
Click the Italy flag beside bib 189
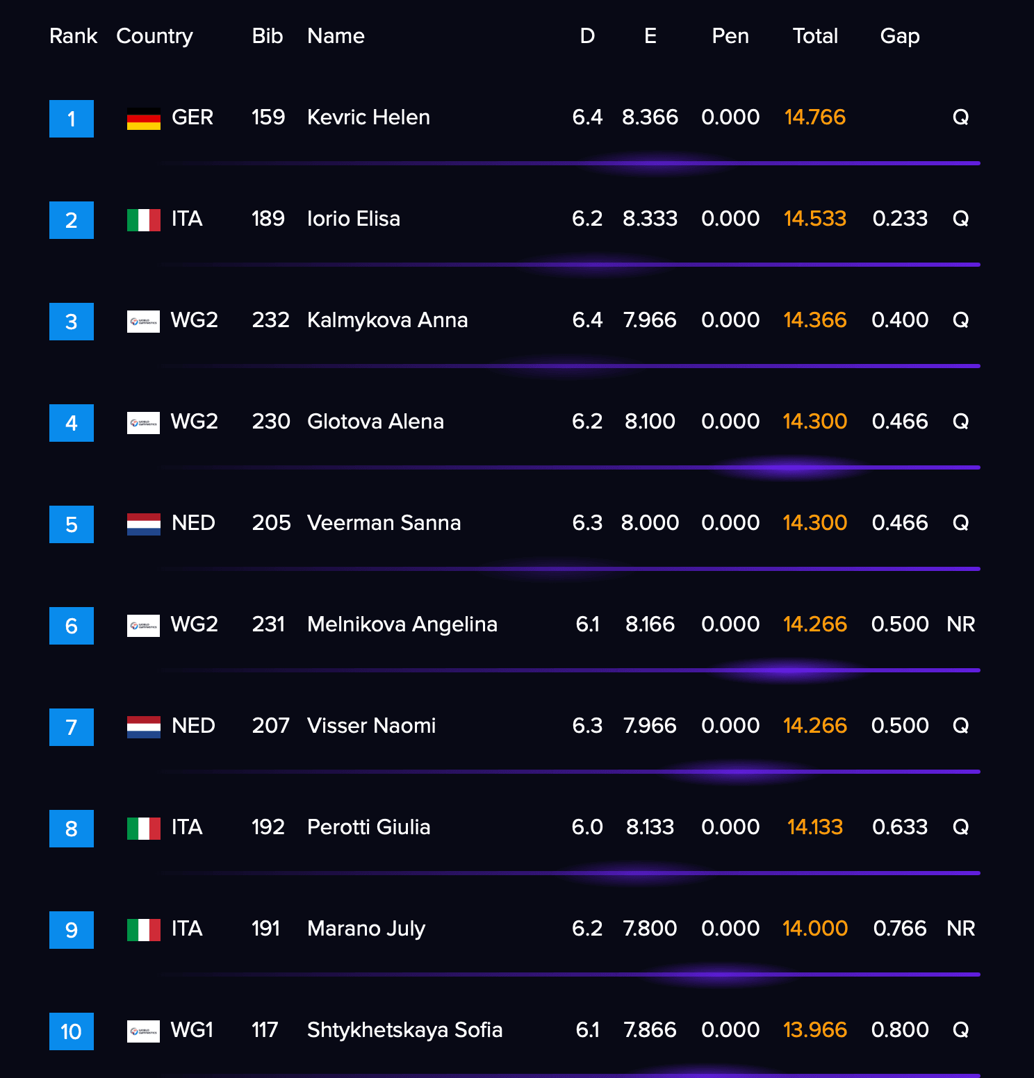(x=144, y=220)
